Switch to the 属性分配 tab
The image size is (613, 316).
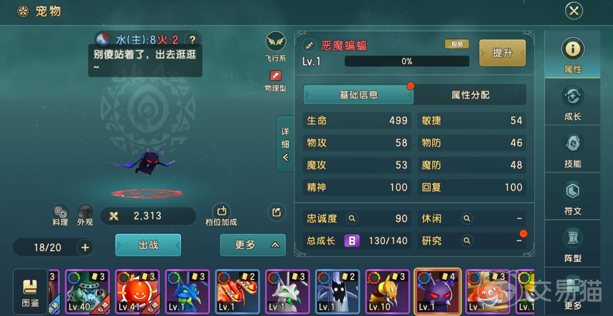(x=470, y=95)
